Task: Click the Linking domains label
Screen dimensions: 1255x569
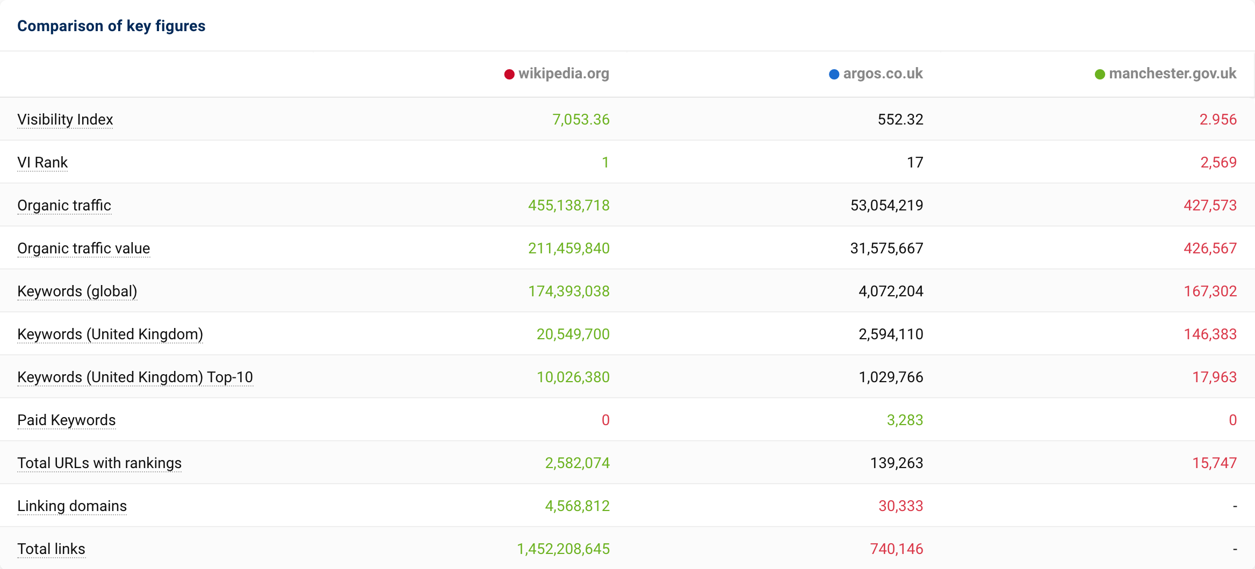Action: click(x=72, y=506)
